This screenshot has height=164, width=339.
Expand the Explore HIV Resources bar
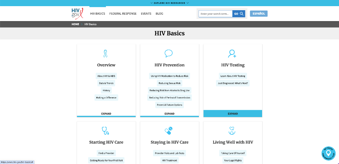coord(169,3)
